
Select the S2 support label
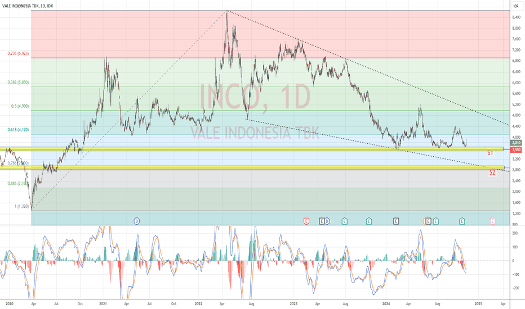click(492, 172)
